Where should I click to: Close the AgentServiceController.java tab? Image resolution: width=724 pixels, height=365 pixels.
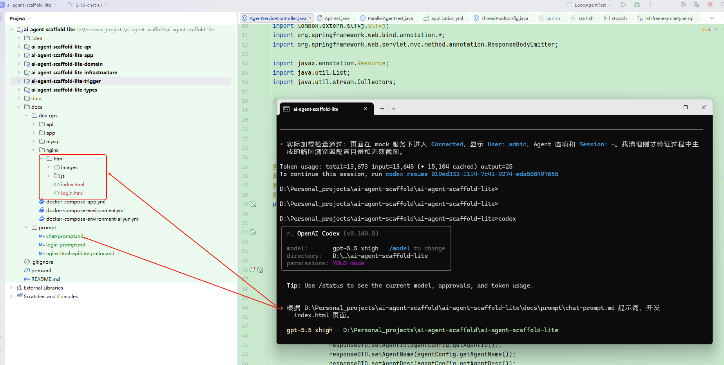[x=310, y=18]
